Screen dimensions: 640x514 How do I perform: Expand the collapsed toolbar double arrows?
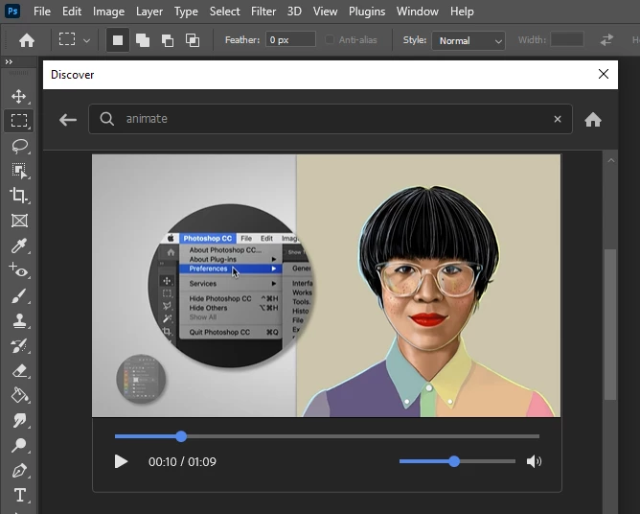coord(9,61)
